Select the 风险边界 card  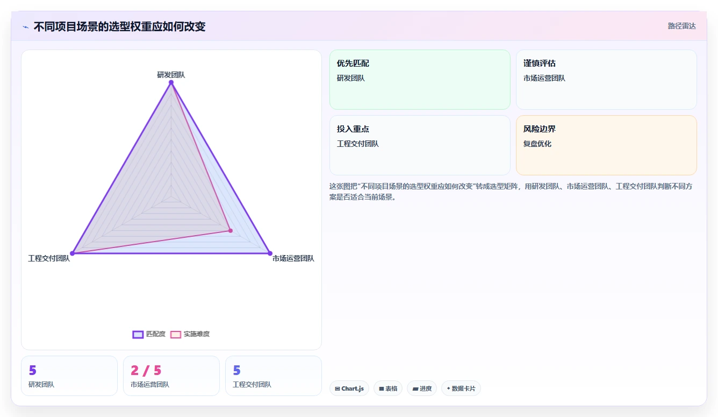(606, 145)
